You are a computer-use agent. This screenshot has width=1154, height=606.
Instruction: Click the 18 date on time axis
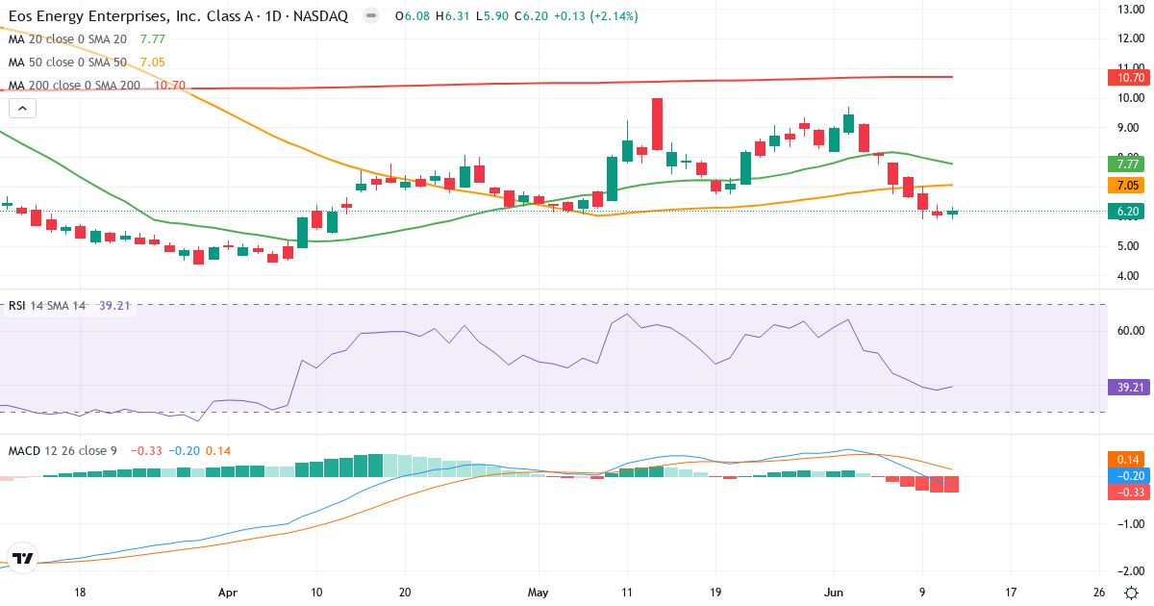(x=81, y=593)
